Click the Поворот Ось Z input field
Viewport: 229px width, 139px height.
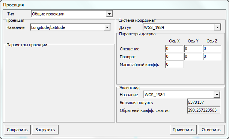pos(212,57)
